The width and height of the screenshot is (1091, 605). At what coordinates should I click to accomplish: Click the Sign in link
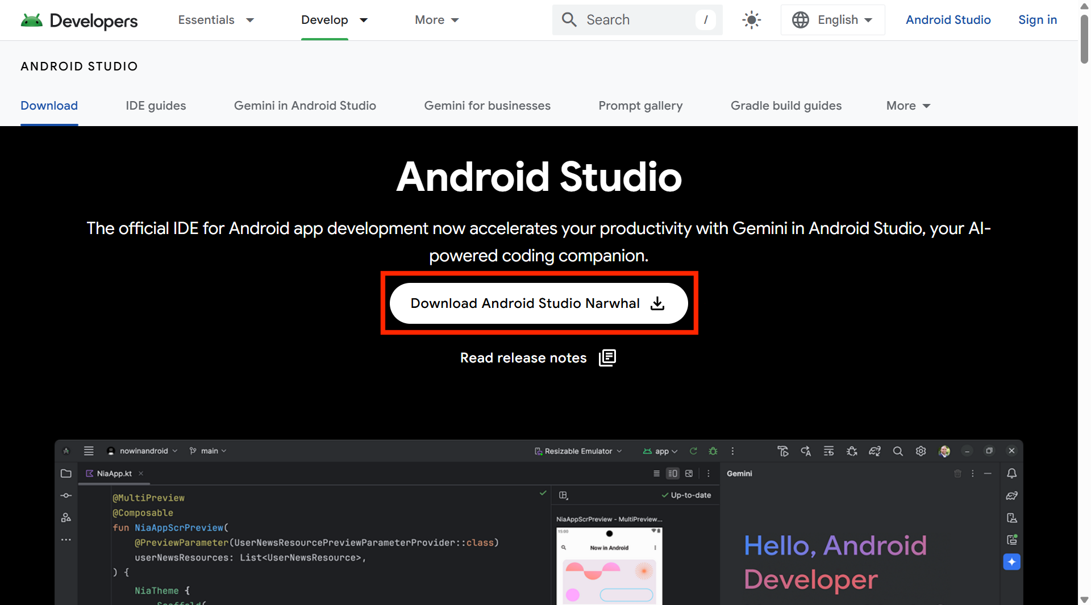click(1038, 20)
